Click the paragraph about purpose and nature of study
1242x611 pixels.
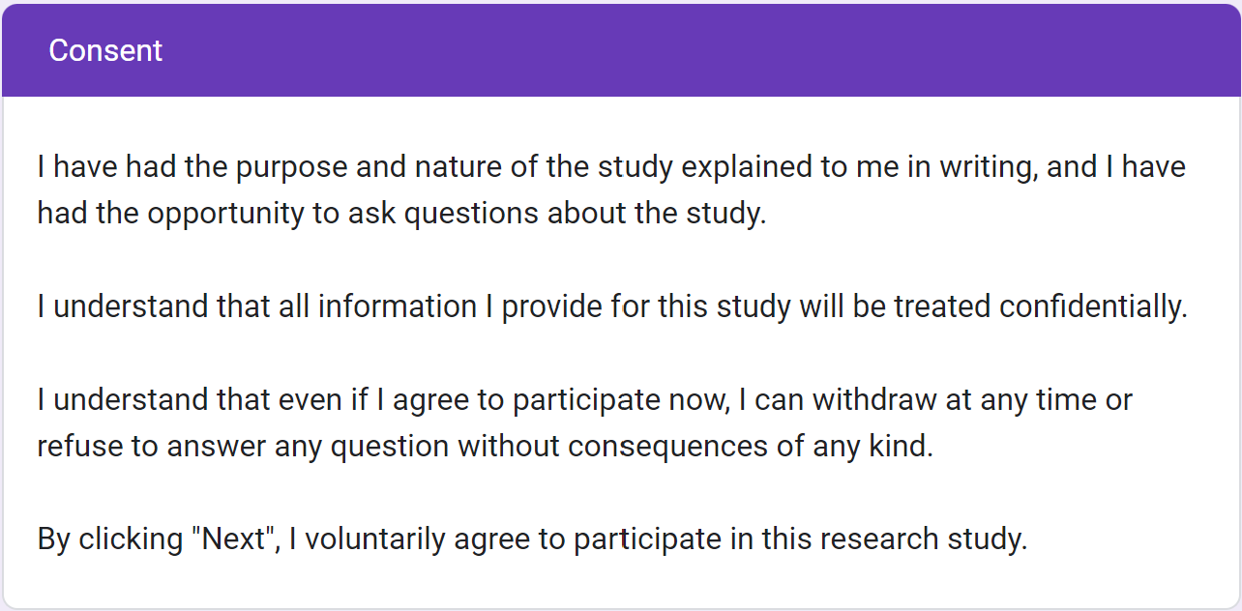(x=611, y=189)
